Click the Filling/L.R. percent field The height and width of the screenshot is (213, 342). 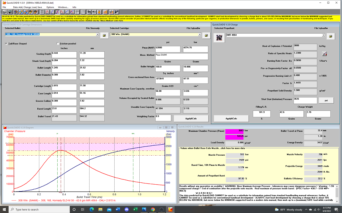coord(262,114)
